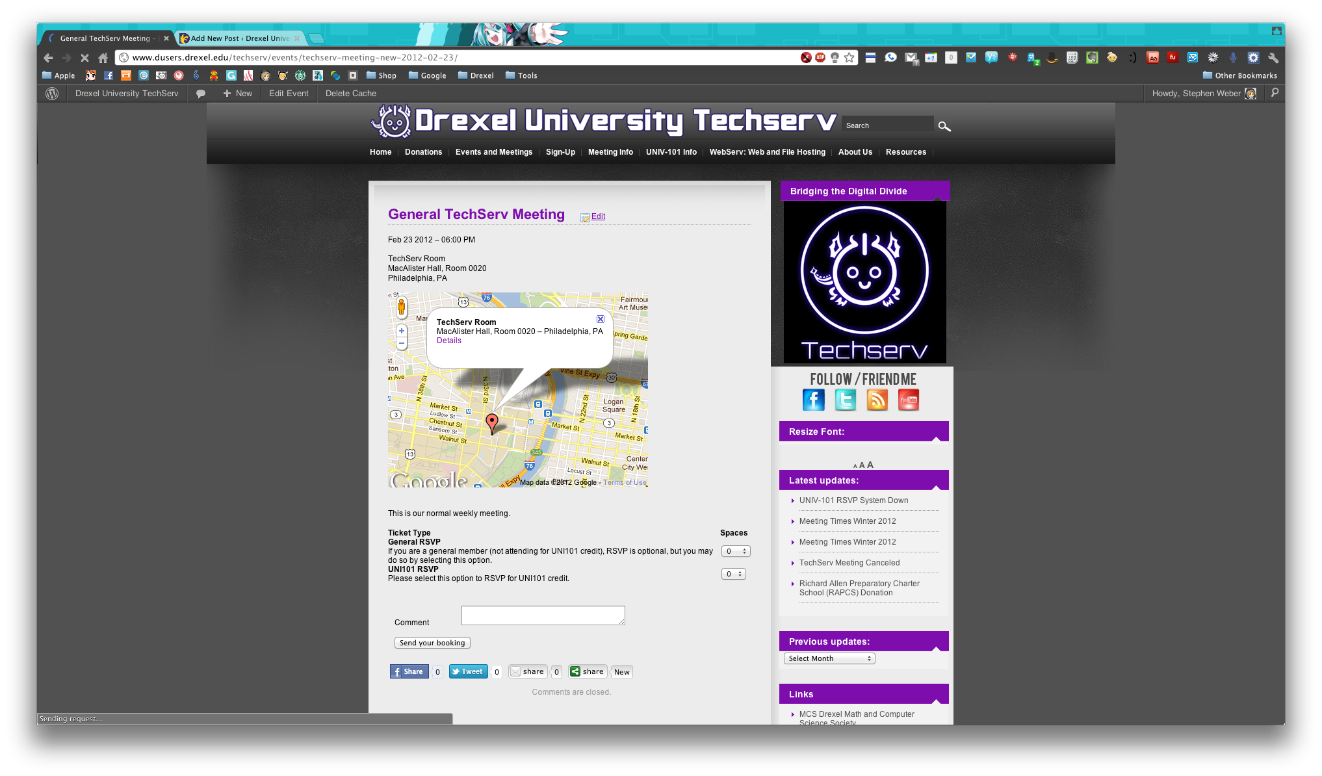Click the Edit link beside the title

click(x=598, y=216)
